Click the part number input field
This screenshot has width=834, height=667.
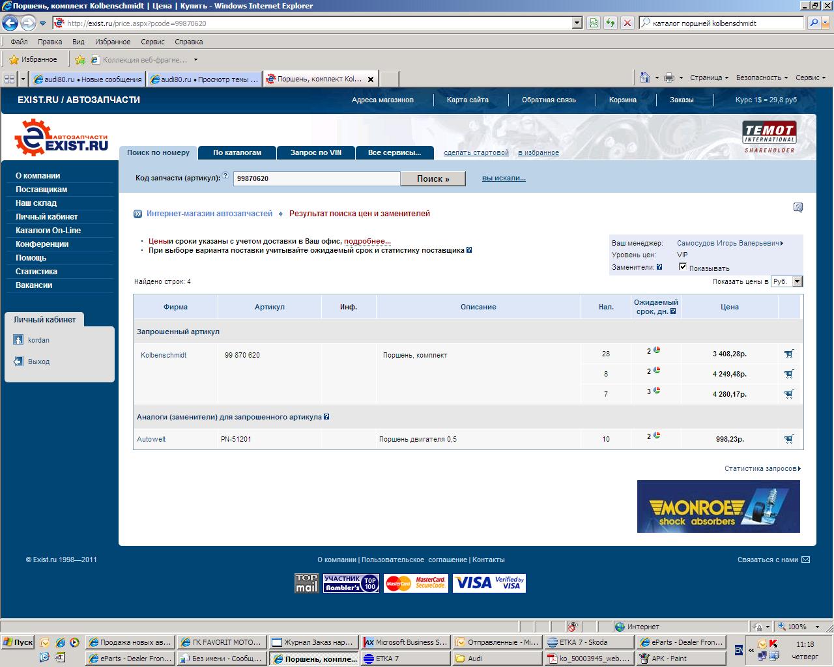(x=317, y=178)
